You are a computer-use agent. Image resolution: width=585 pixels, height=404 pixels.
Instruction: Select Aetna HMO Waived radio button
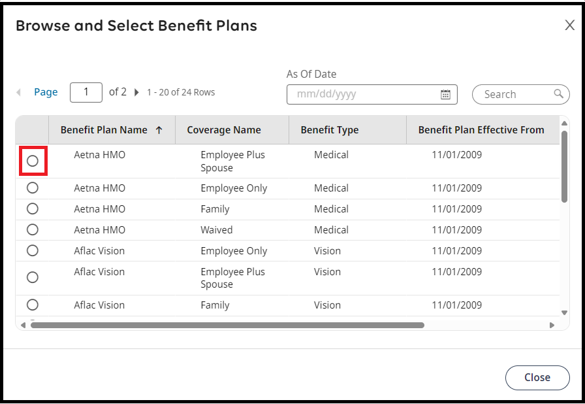click(33, 230)
